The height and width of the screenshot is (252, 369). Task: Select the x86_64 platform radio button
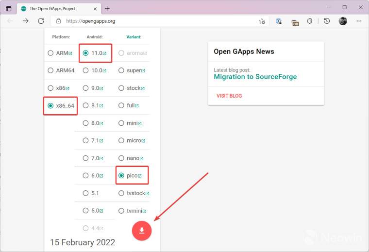pyautogui.click(x=50, y=106)
